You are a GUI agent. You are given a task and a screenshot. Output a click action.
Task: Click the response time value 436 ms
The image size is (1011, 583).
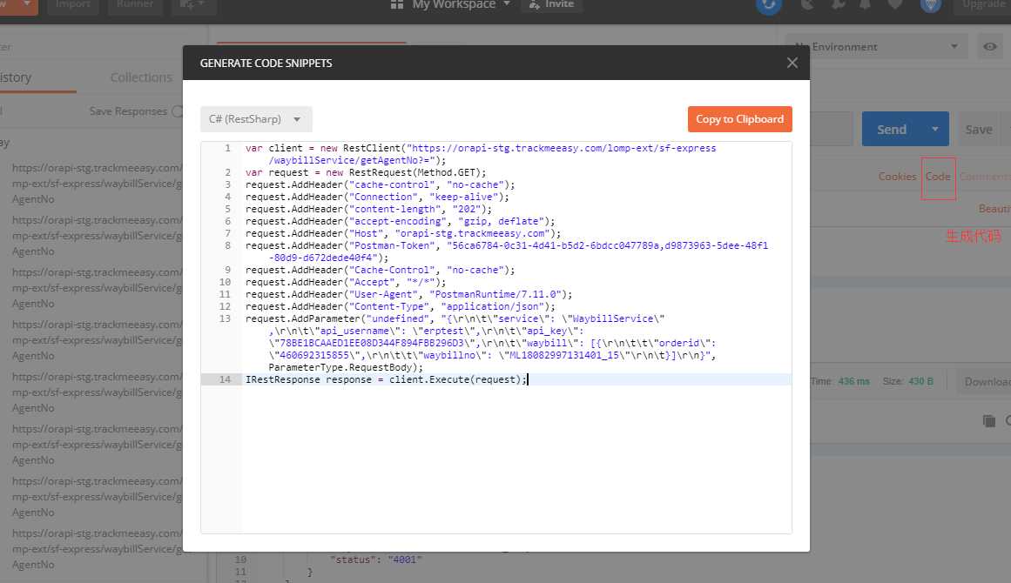click(x=853, y=381)
